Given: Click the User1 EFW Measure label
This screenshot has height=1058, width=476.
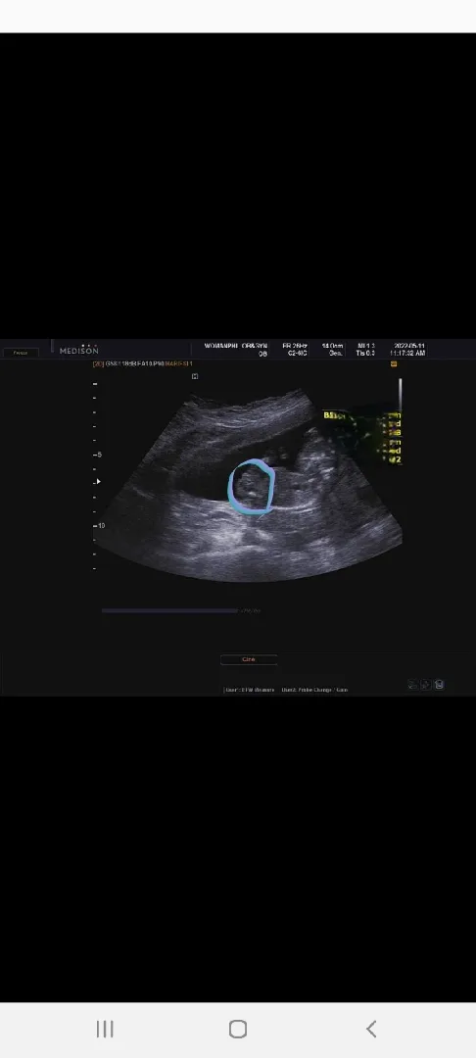Looking at the screenshot, I should click(249, 691).
